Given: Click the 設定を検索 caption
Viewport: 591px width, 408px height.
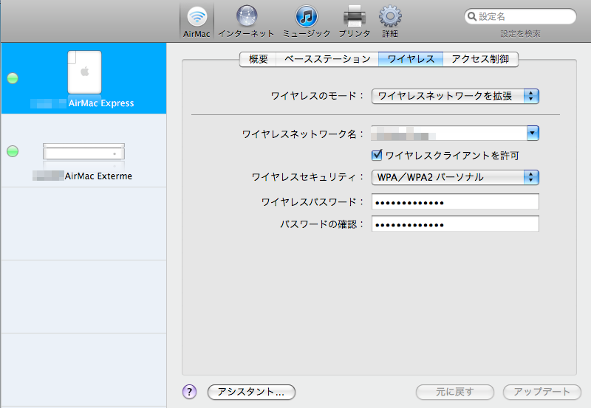Looking at the screenshot, I should point(520,34).
